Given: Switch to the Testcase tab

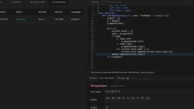Looking at the screenshot, I should click(93, 78).
